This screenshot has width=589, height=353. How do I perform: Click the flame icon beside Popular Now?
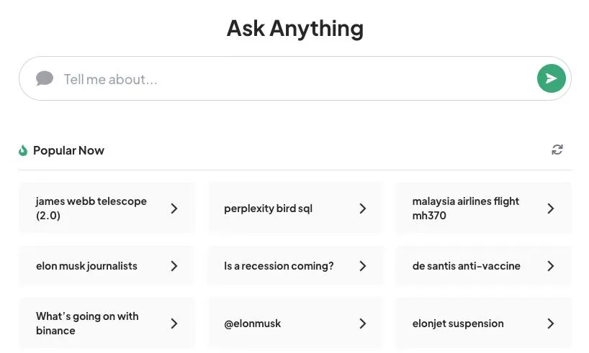(23, 150)
